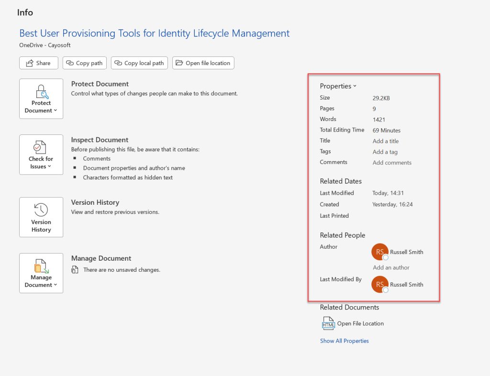Click the checkmark document Inspect icon
Image resolution: width=490 pixels, height=376 pixels.
coord(40,147)
